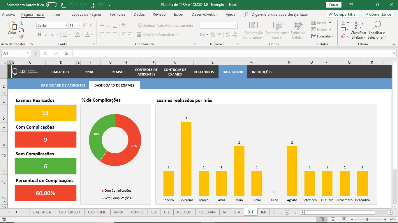Click the zoom slider handle
This screenshot has height=223, width=398.
(367, 219)
